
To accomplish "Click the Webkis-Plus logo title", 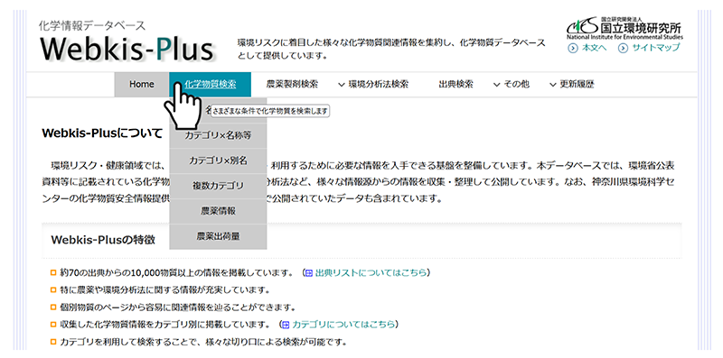I will pos(127,49).
